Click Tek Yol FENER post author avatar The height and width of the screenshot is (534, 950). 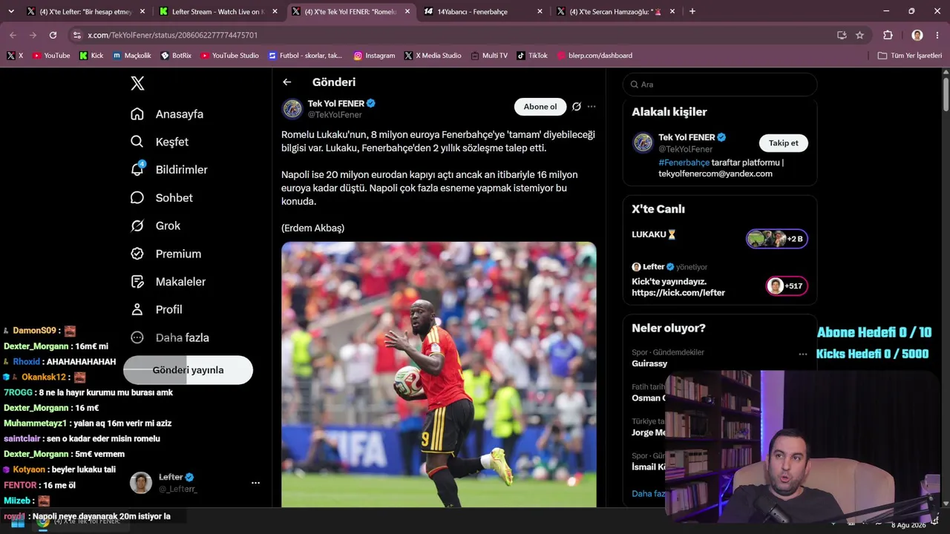(292, 109)
